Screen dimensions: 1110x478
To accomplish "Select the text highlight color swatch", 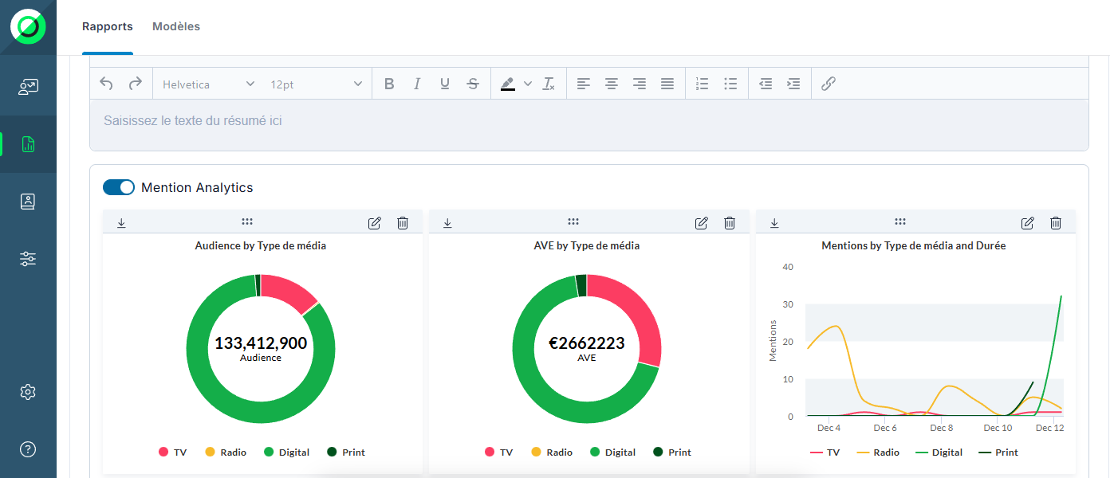I will tap(508, 83).
